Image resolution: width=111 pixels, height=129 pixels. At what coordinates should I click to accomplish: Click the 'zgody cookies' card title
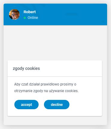(x=26, y=69)
